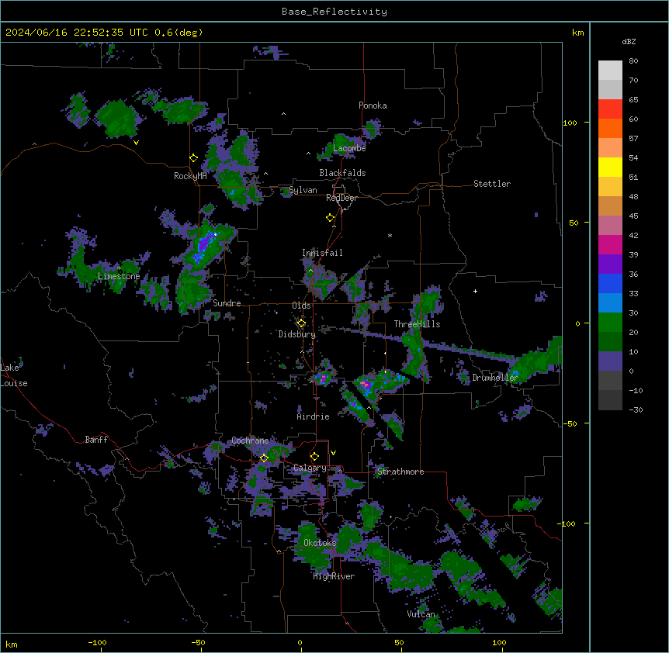Click the RockyMH label
Screen dimensions: 669x653
pos(190,176)
